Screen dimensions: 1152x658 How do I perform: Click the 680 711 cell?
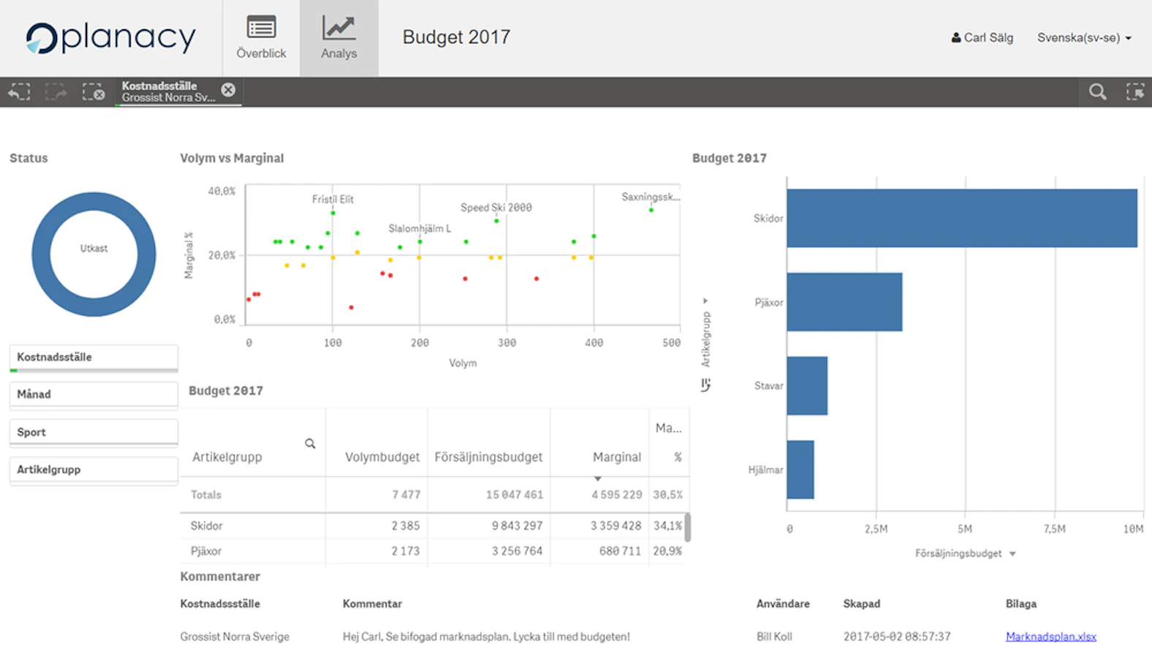620,551
